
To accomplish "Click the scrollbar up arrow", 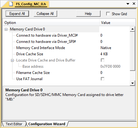I will (132, 29).
